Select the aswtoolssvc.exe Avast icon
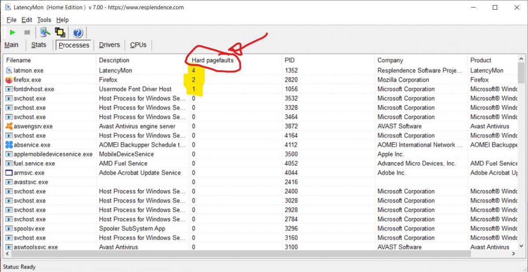Screen dimensions: 528x272 pos(9,247)
